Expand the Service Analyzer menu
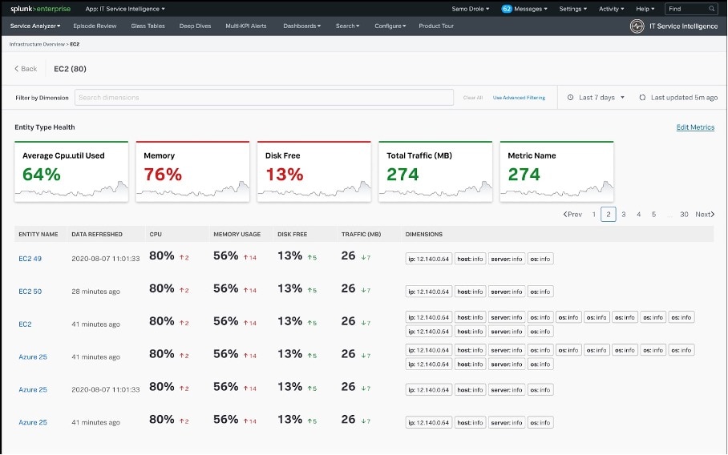Viewport: 728px width, 455px height. (x=35, y=26)
